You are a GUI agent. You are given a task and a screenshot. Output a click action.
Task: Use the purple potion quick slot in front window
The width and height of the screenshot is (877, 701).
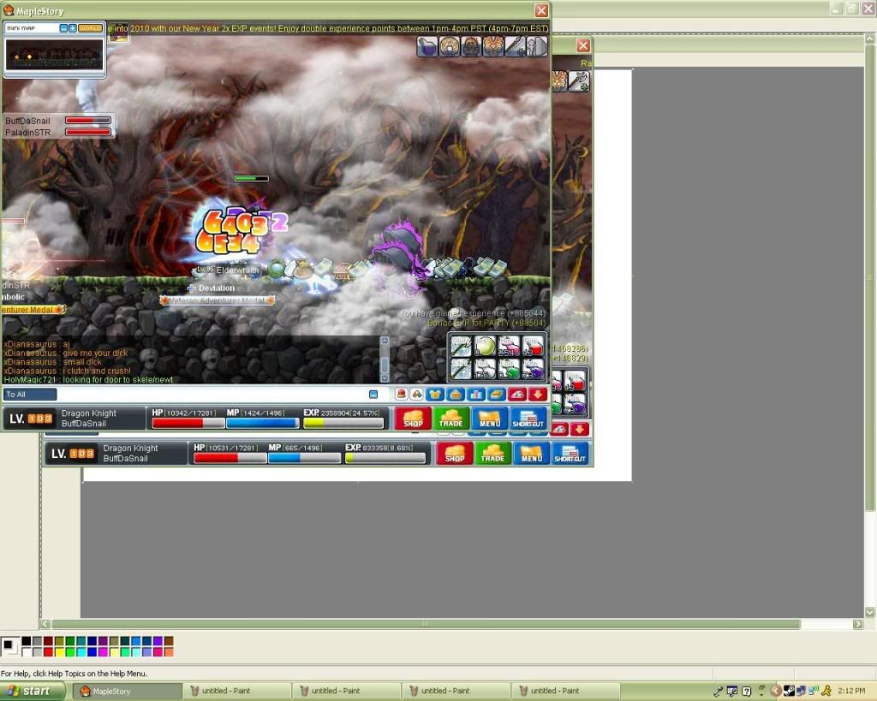click(533, 369)
